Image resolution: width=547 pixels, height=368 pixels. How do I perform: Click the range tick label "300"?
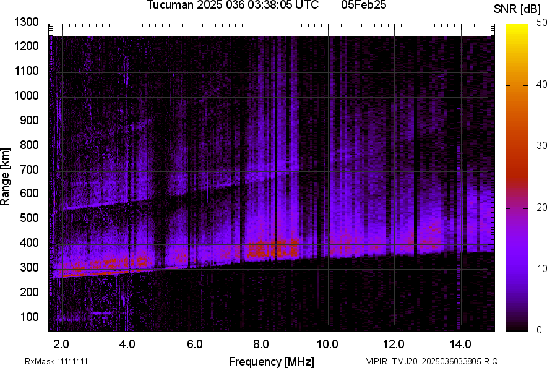(29, 268)
